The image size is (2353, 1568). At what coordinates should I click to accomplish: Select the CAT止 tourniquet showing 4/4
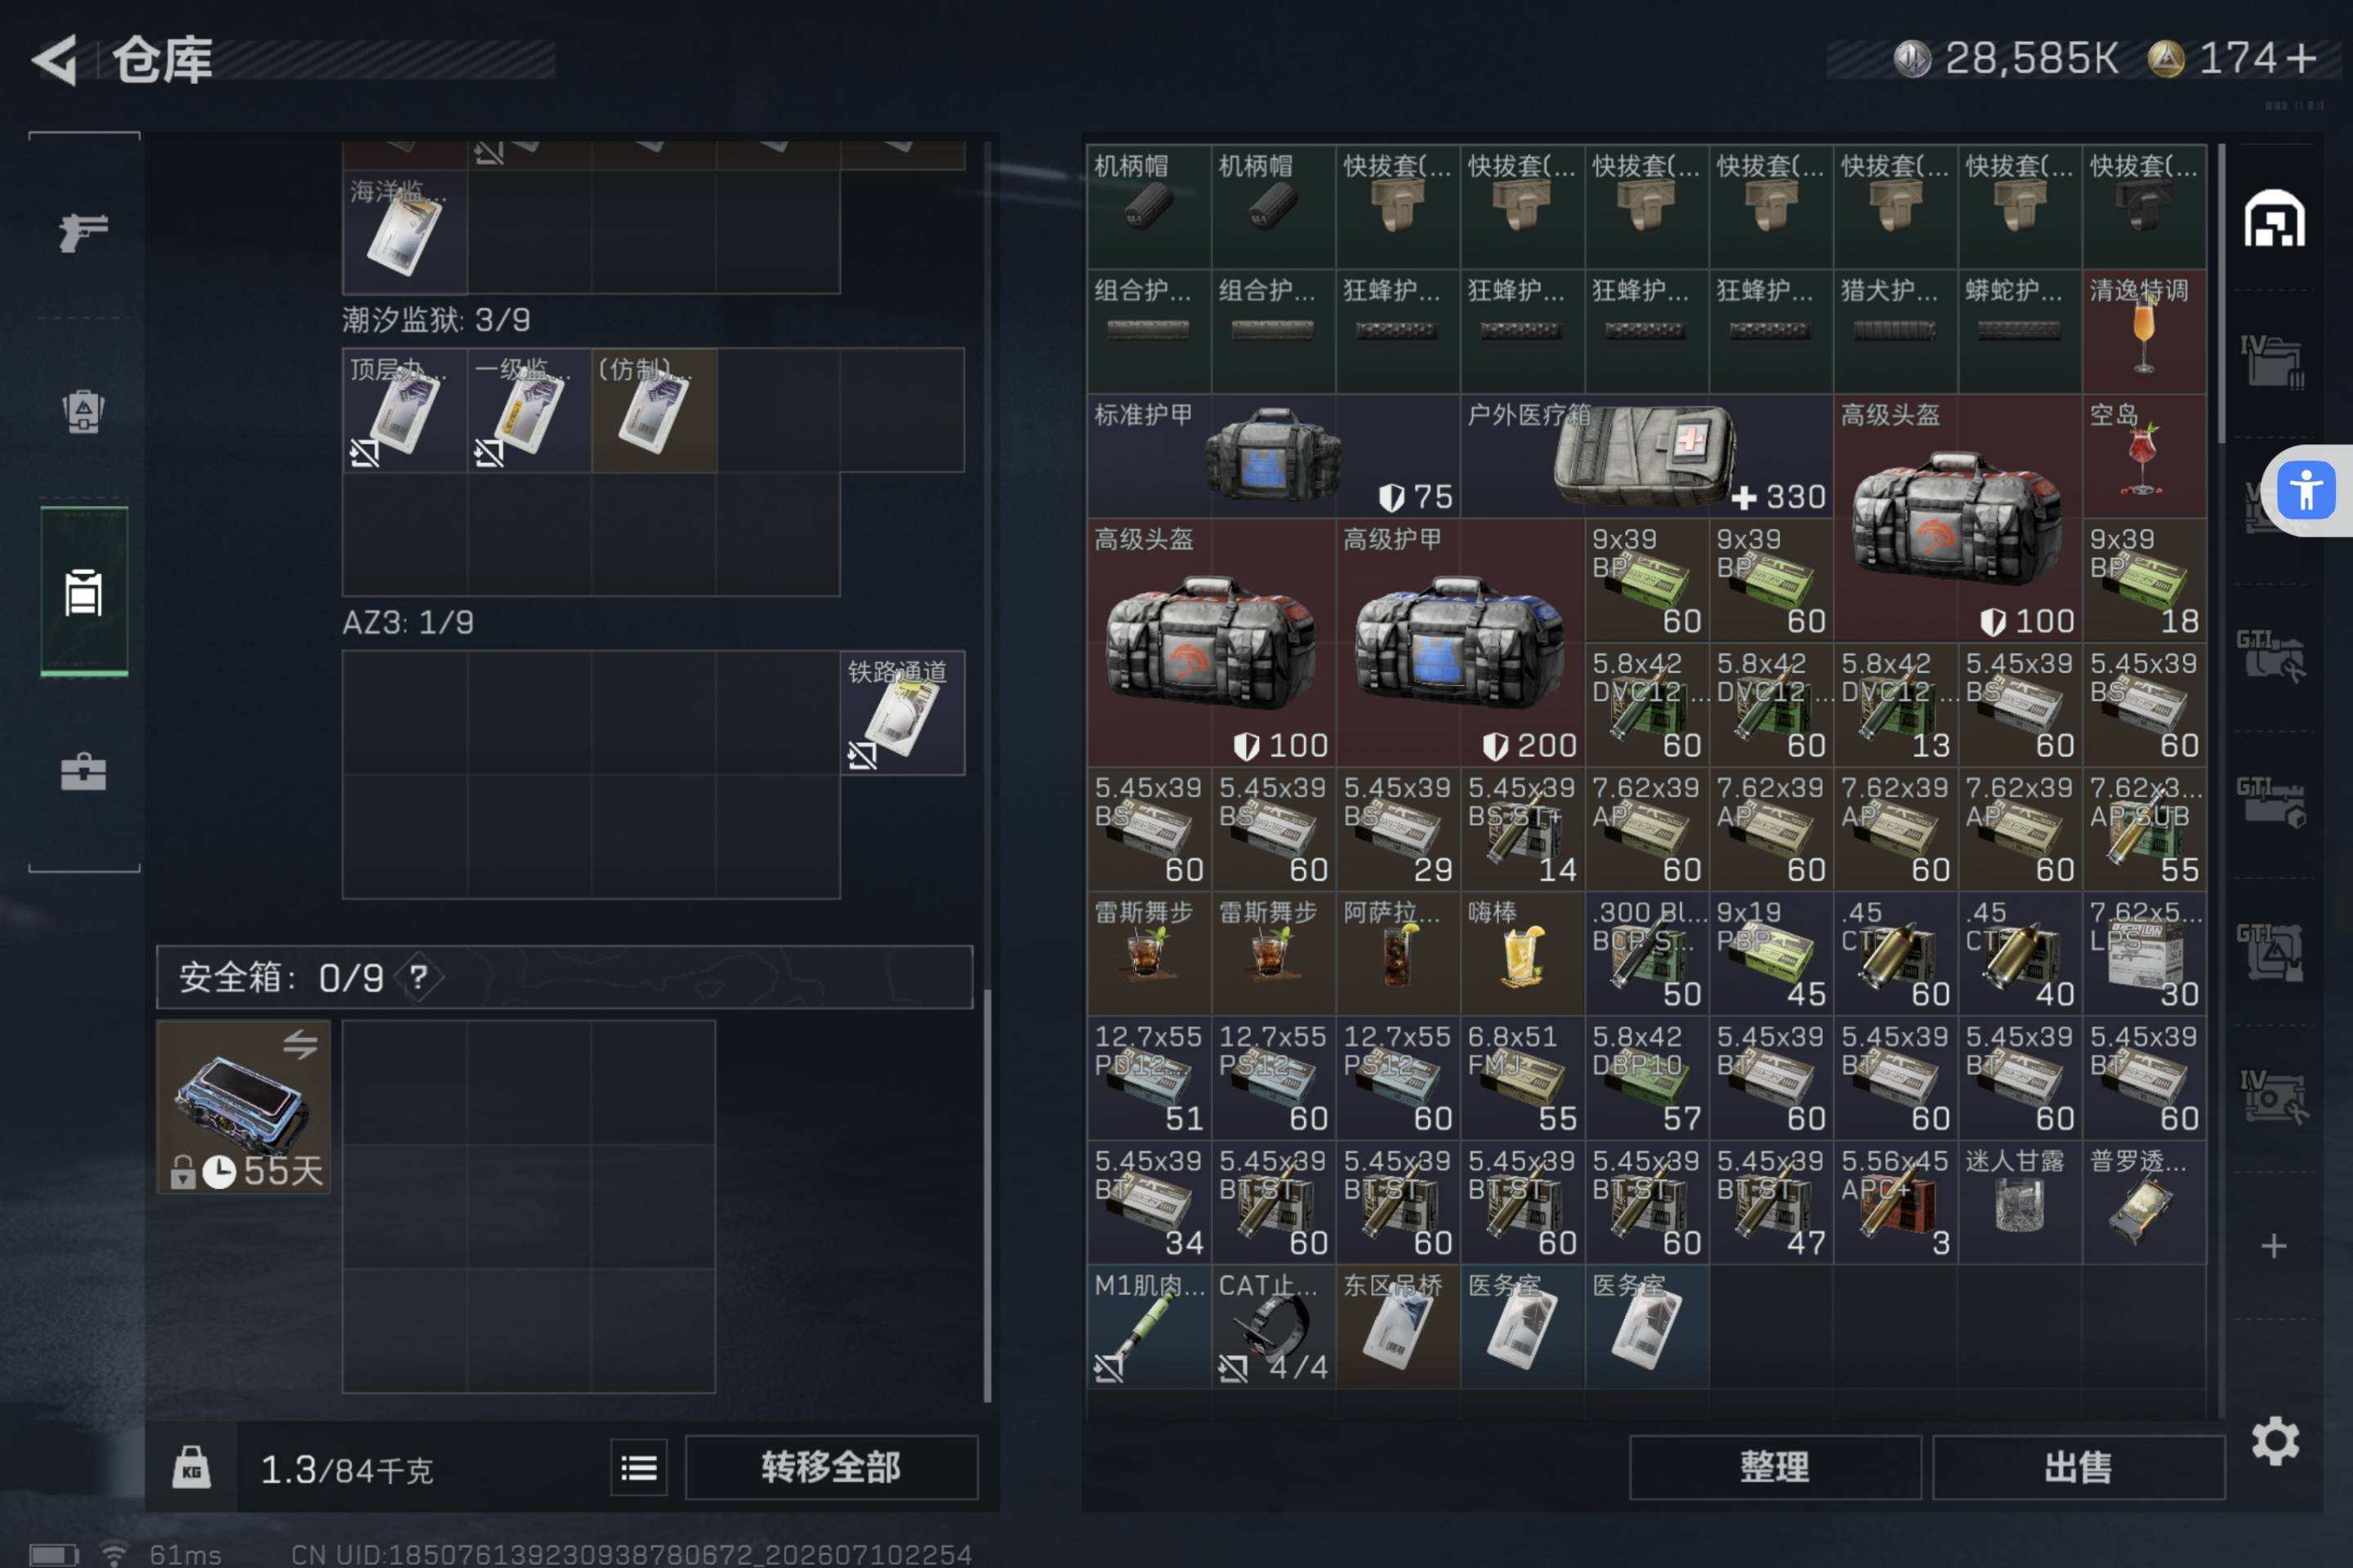[1274, 1326]
